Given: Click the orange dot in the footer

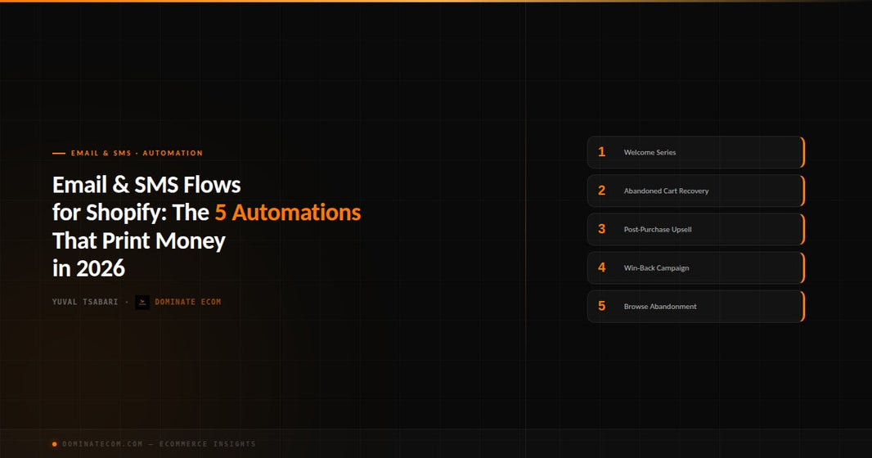Looking at the screenshot, I should pyautogui.click(x=55, y=444).
